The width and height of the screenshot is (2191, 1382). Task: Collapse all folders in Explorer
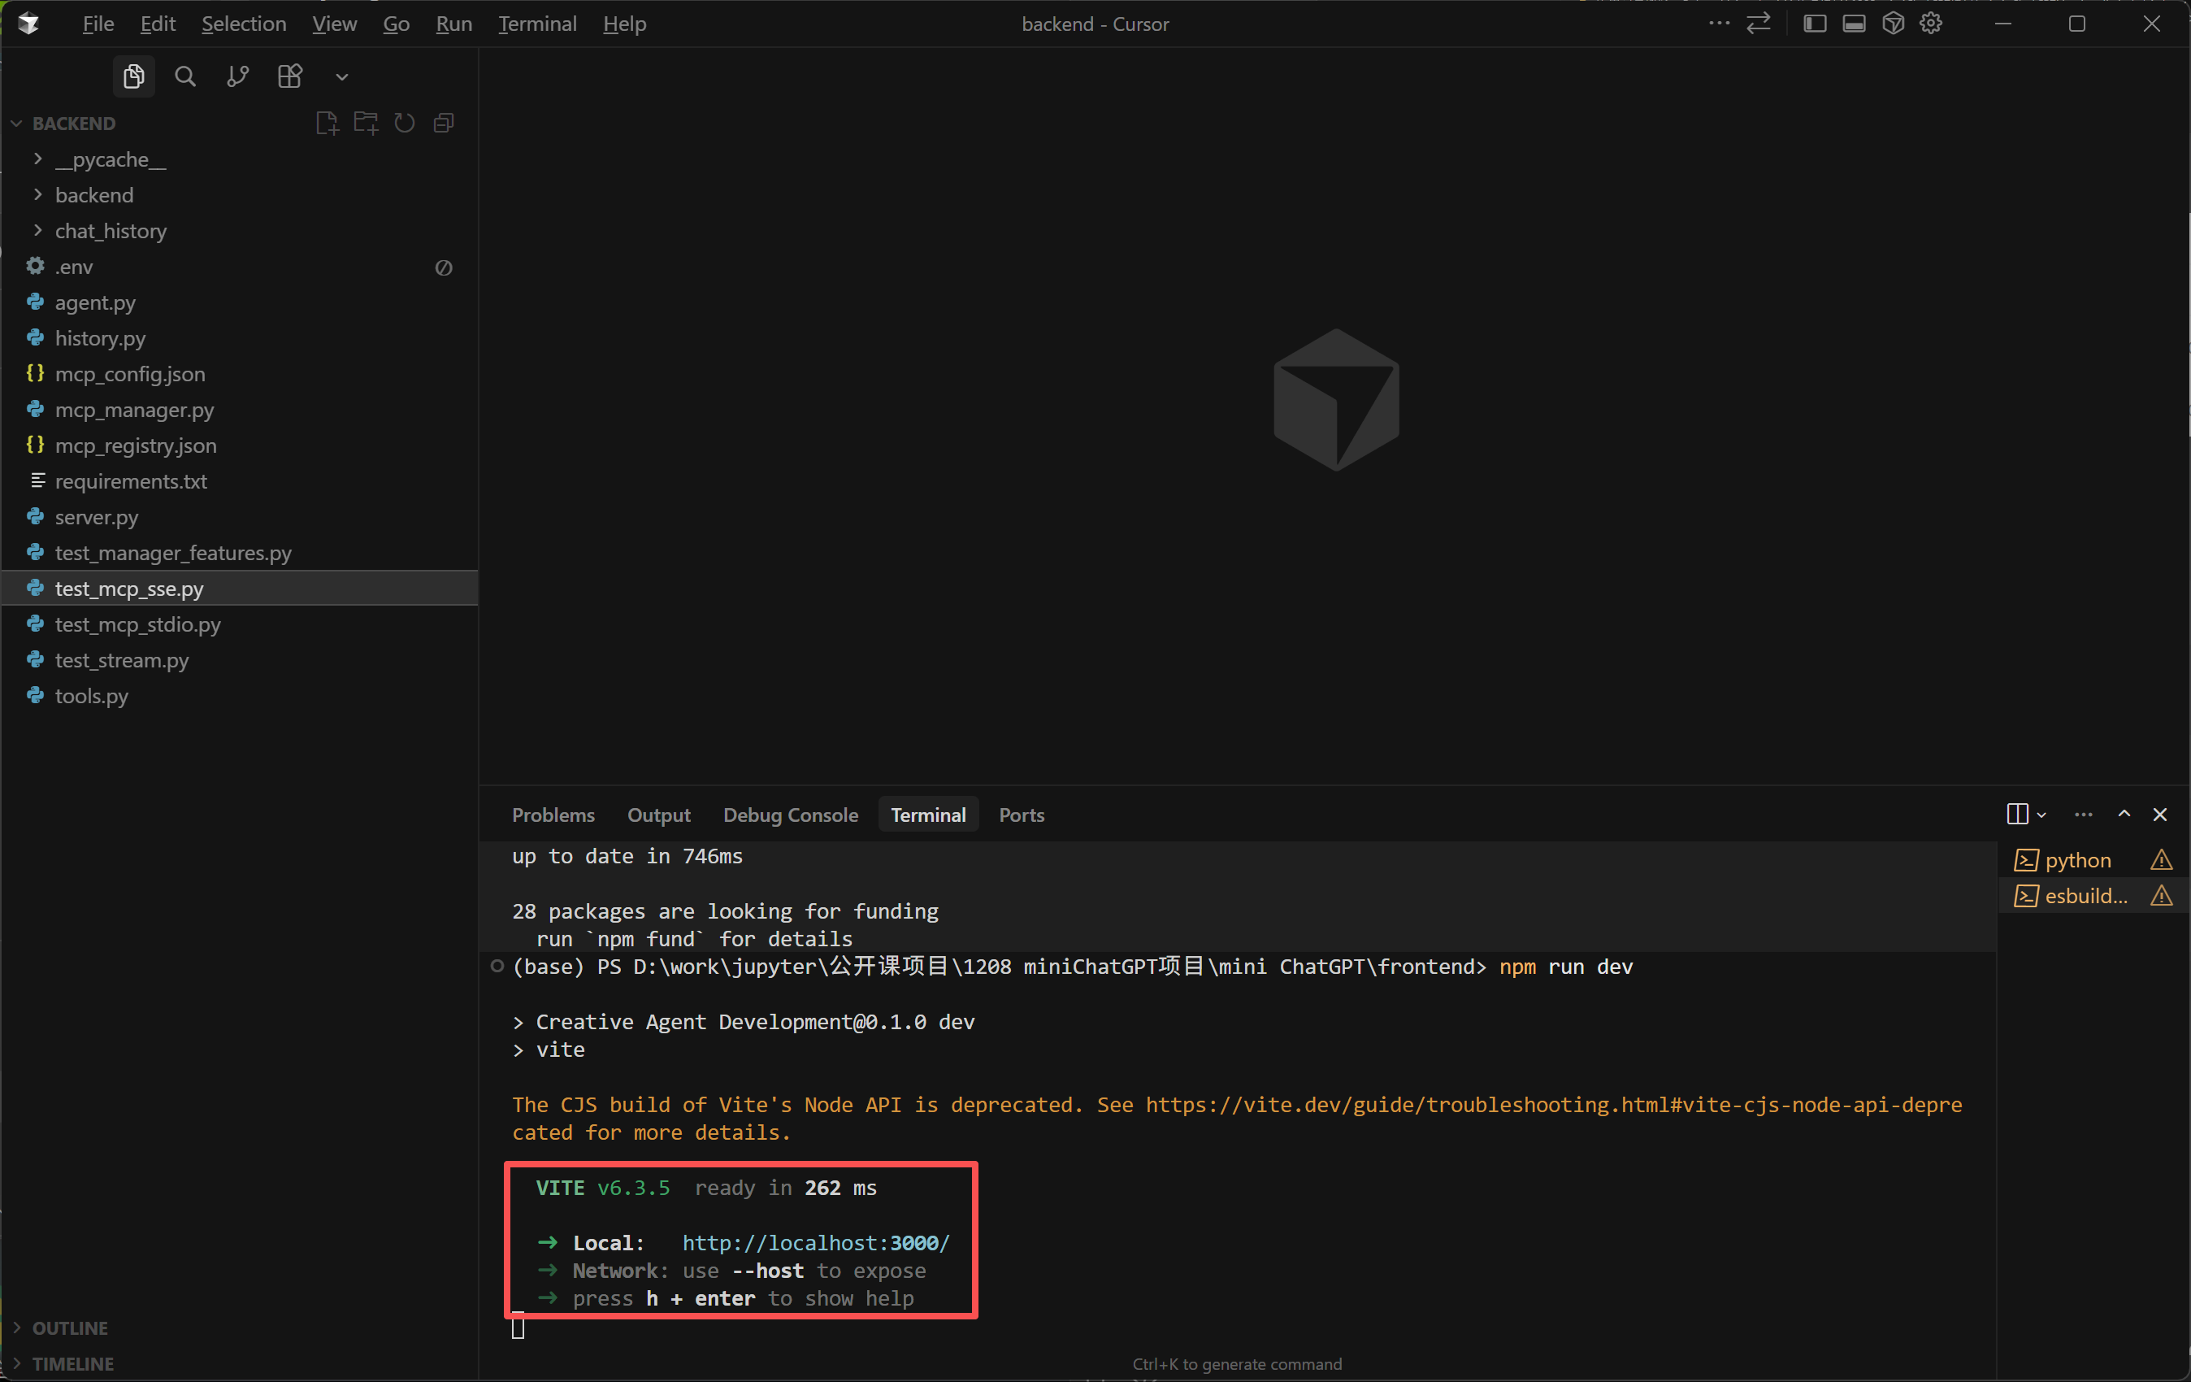(x=444, y=123)
